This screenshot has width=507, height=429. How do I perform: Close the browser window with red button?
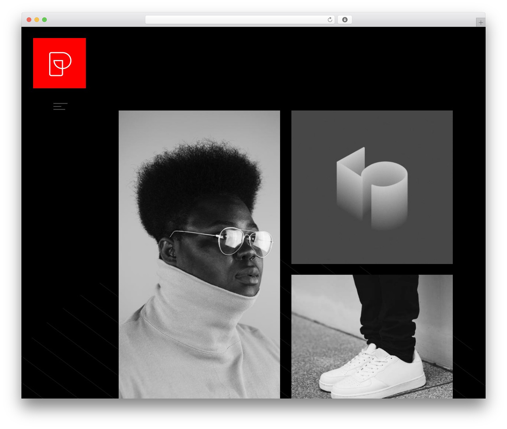coord(29,20)
